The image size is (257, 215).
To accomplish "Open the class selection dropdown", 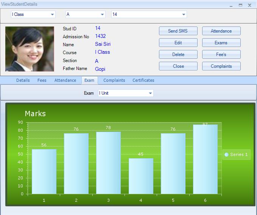I will tap(52, 14).
